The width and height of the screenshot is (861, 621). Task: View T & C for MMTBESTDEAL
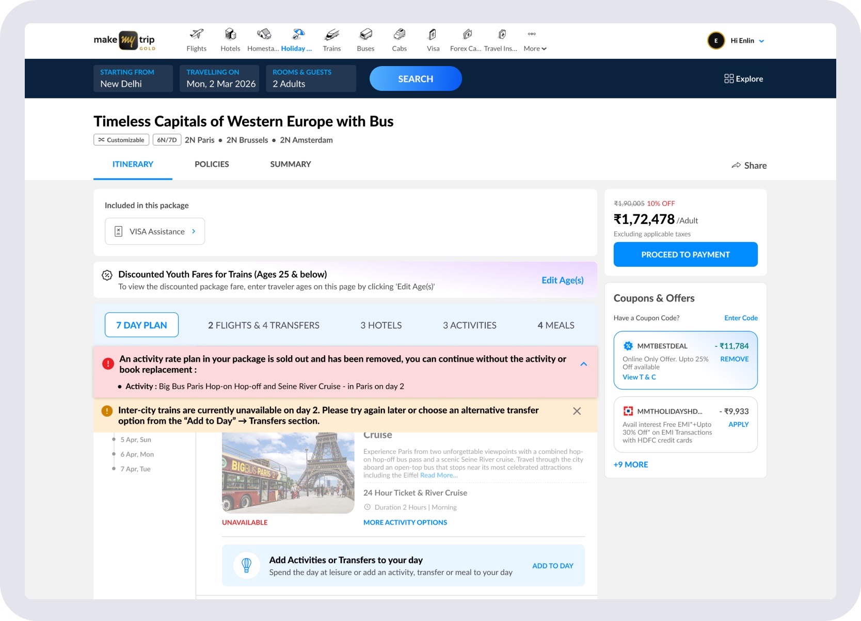click(639, 377)
